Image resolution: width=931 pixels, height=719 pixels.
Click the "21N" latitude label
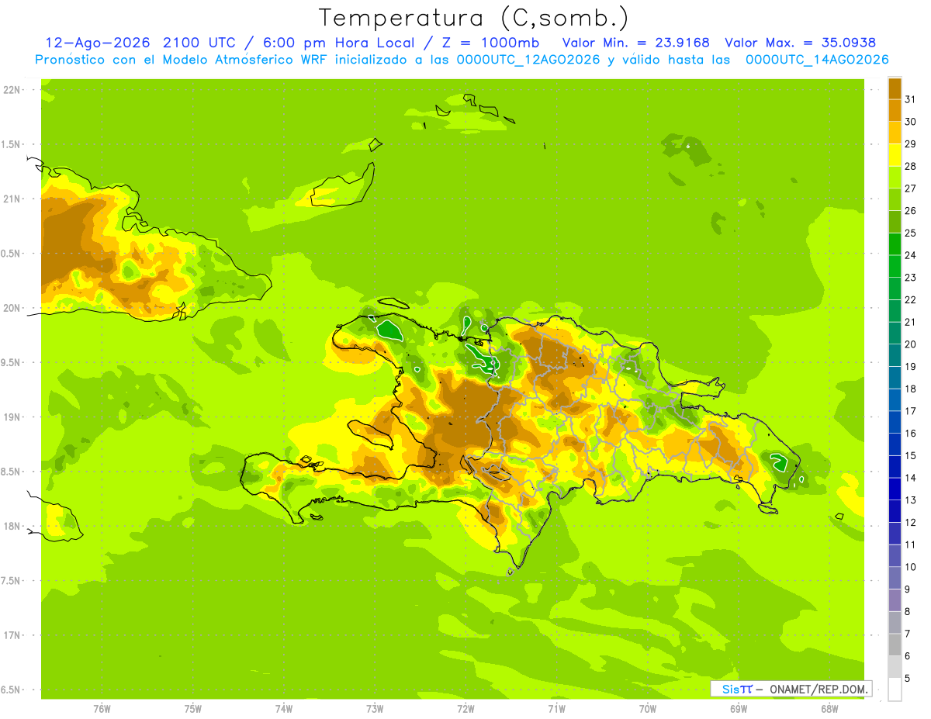tap(12, 199)
